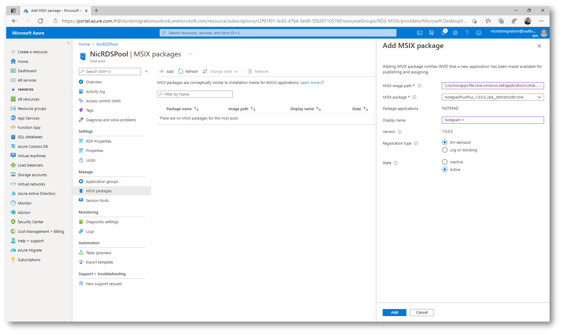The height and width of the screenshot is (334, 562).
Task: Click the info icon next to Version
Action: point(400,132)
